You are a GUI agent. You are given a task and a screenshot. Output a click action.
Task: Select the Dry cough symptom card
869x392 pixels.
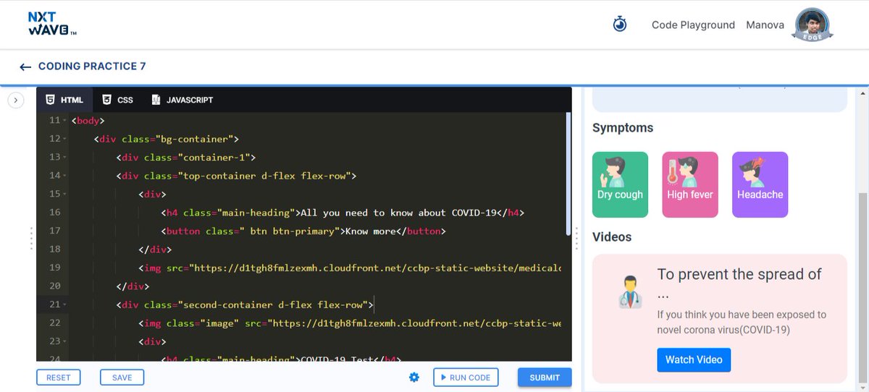620,184
